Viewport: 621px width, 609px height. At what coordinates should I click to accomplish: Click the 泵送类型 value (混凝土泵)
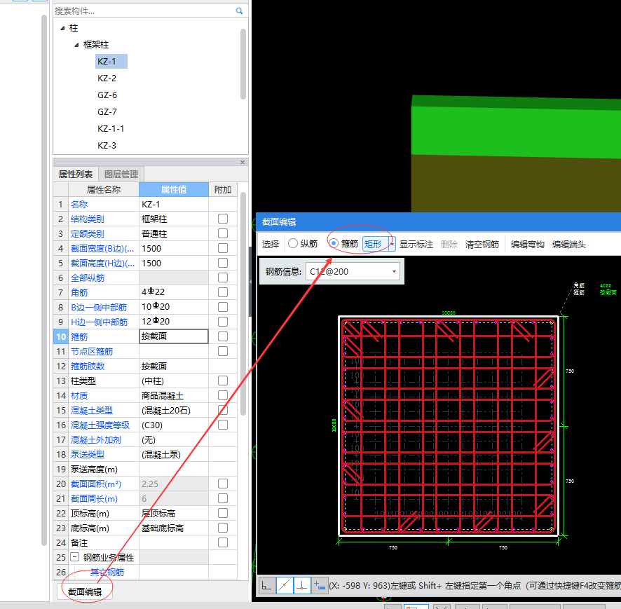coord(173,454)
